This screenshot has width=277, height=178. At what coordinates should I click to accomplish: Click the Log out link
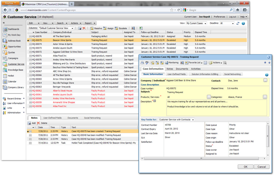tap(232, 17)
